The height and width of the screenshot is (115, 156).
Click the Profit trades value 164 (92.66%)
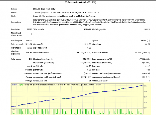[85, 63]
